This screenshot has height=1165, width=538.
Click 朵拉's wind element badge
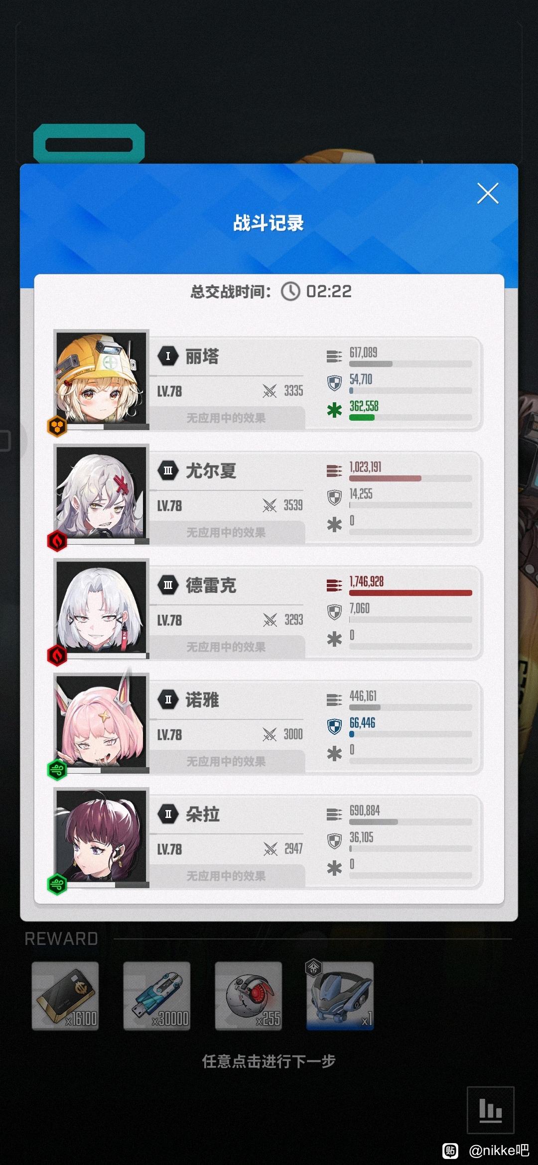click(57, 884)
